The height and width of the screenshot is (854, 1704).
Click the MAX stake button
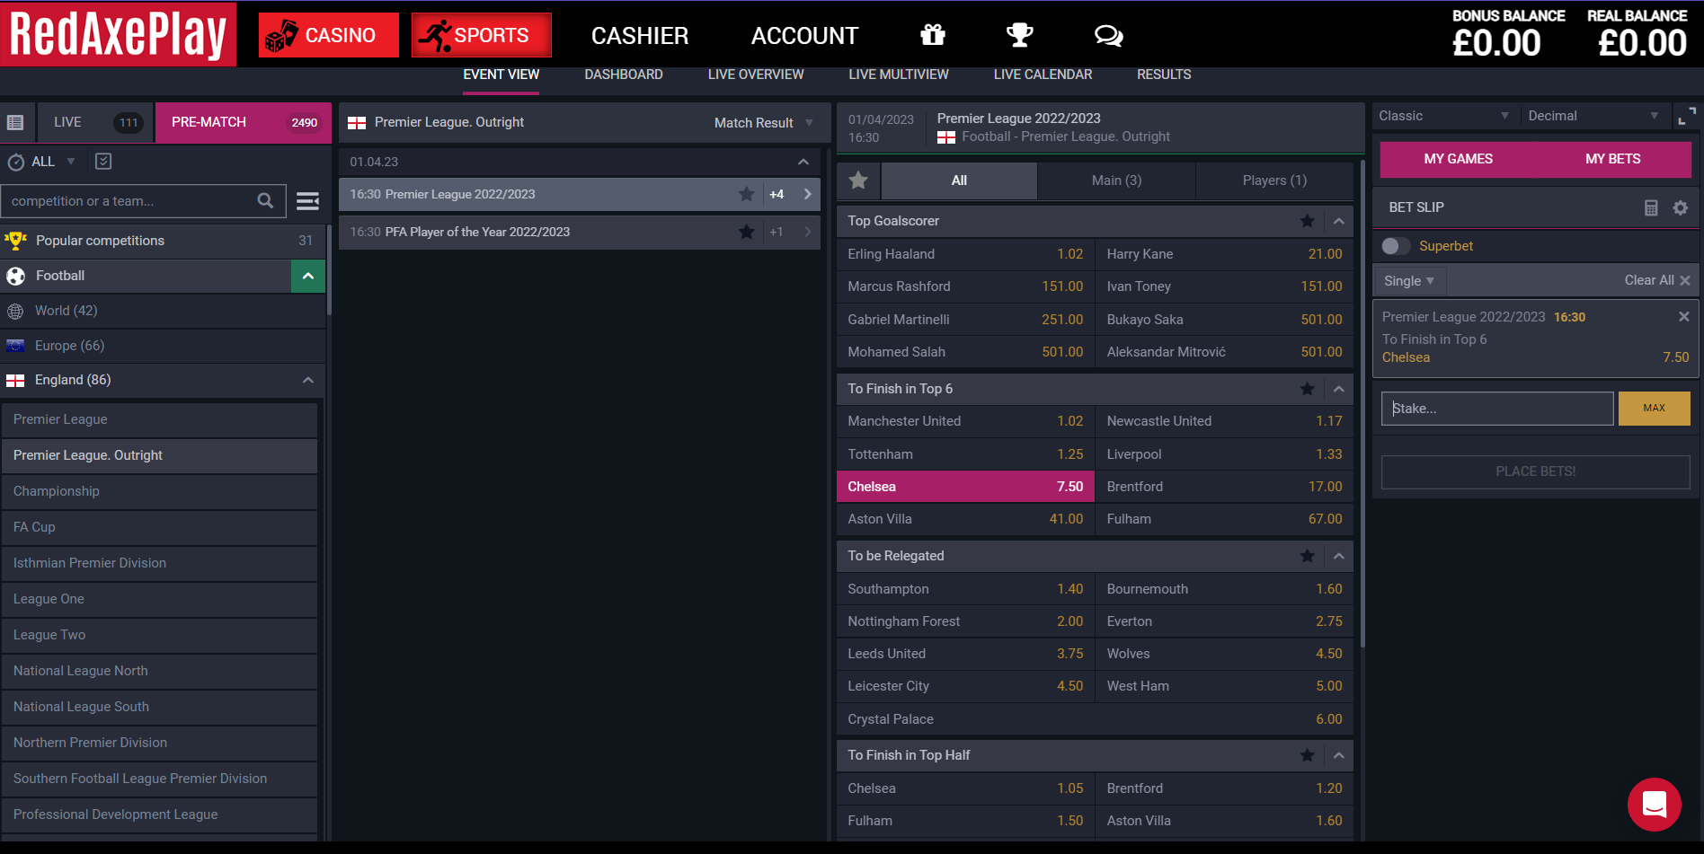1654,409
